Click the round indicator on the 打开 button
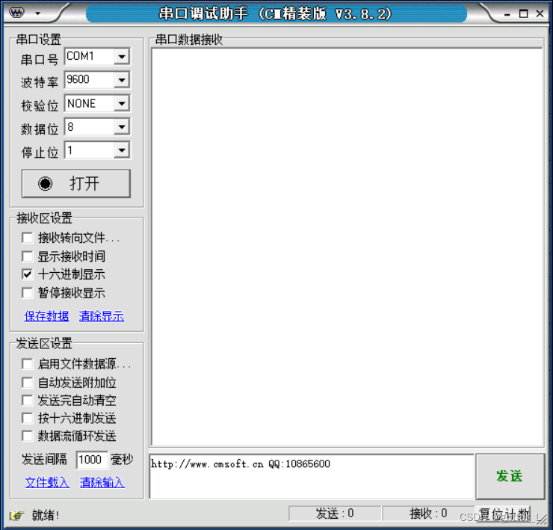 coord(45,183)
